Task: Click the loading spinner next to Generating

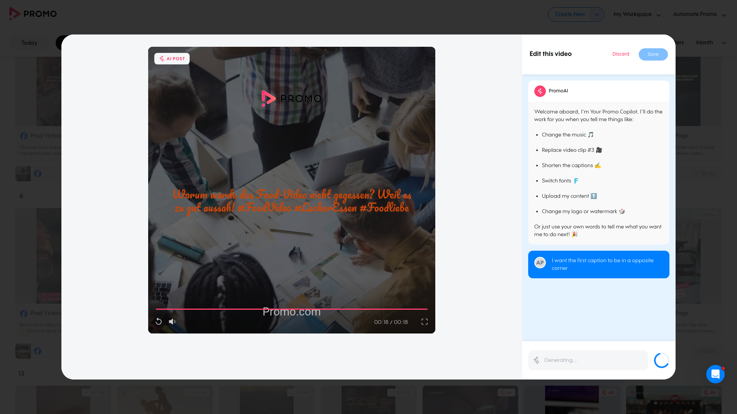Action: (x=661, y=360)
